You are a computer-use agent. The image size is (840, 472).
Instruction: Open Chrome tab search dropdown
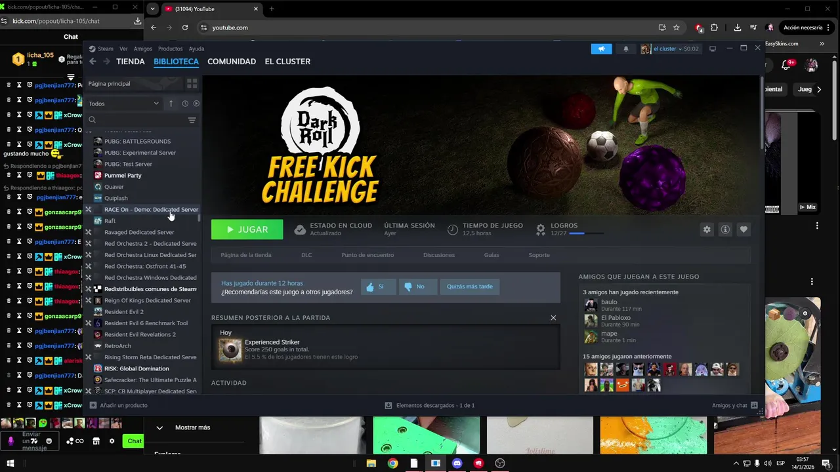[x=152, y=9]
